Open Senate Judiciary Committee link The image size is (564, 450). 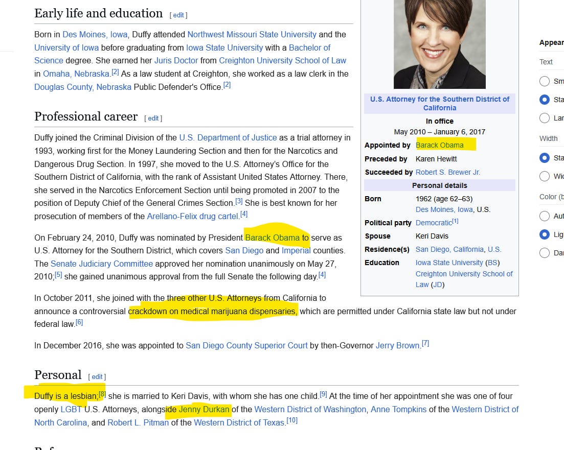click(x=102, y=264)
